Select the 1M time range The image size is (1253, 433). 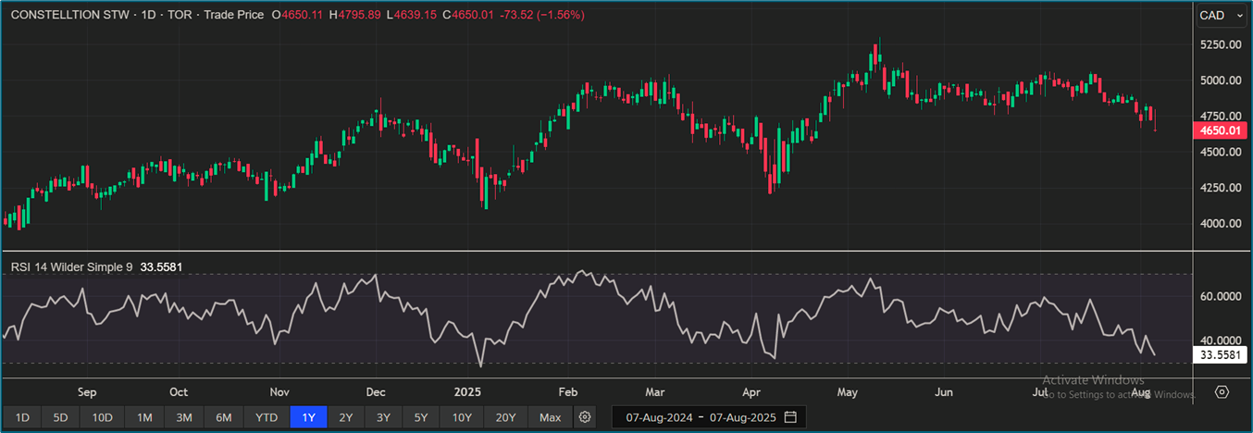click(x=144, y=417)
